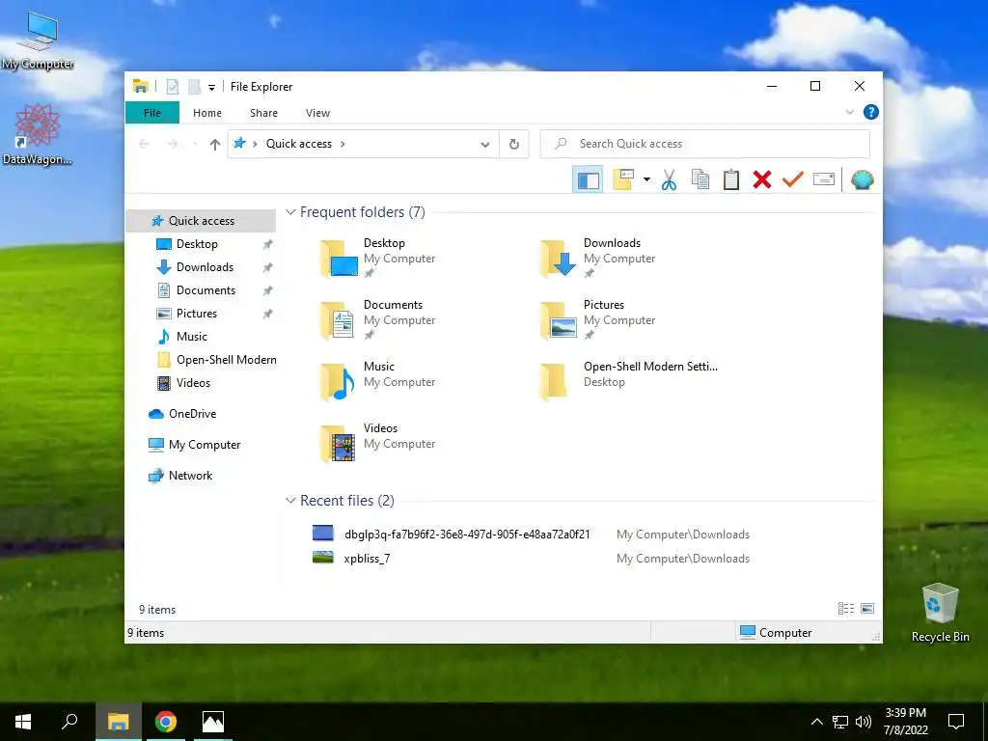Show hidden system tray icons
Screen dimensions: 988x741
click(x=816, y=722)
